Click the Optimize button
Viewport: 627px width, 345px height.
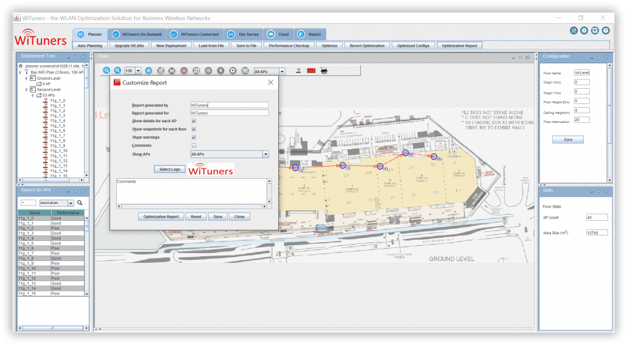pos(329,46)
